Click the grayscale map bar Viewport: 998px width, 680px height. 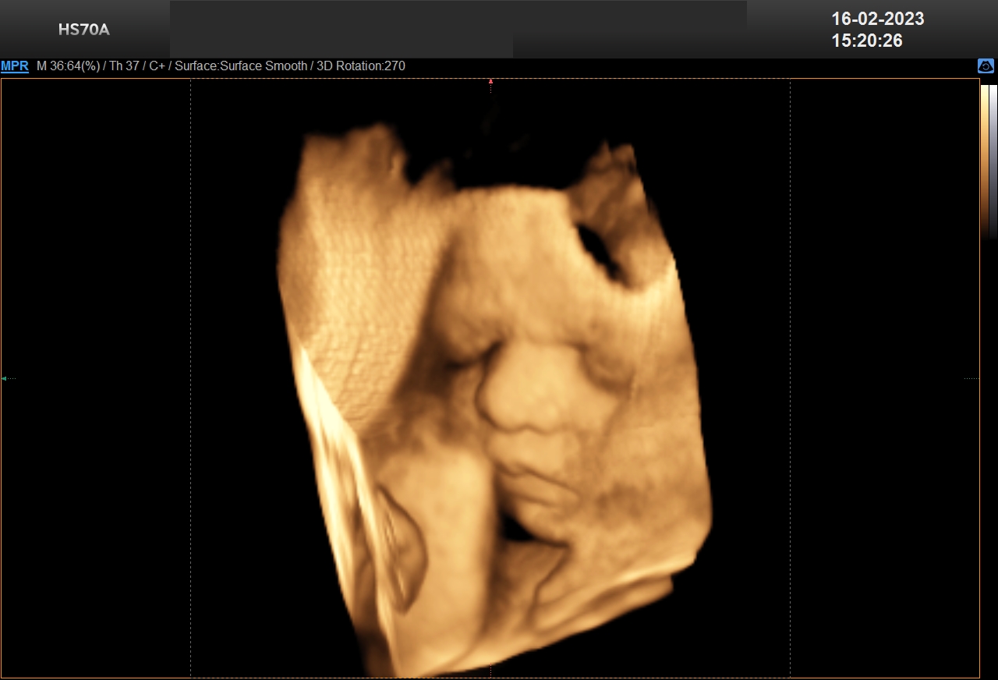click(993, 161)
